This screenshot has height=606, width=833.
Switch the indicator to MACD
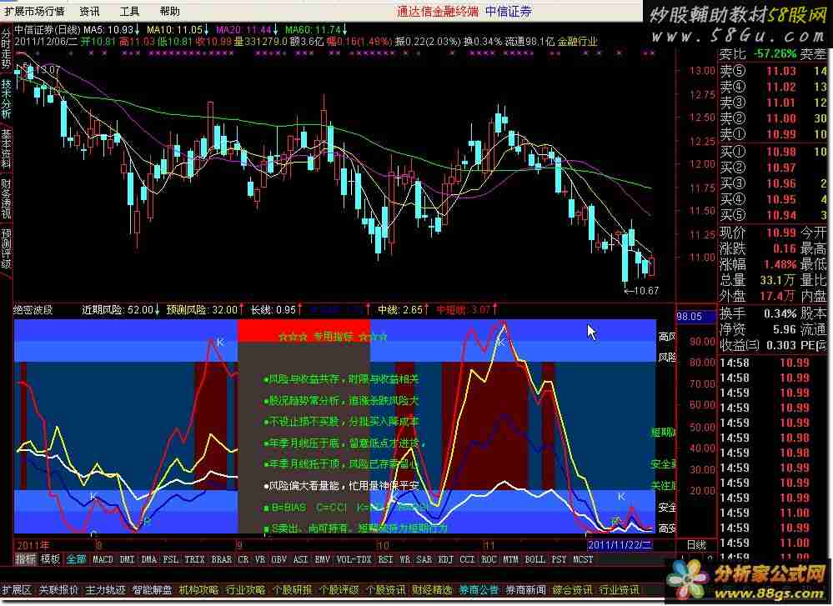click(103, 559)
